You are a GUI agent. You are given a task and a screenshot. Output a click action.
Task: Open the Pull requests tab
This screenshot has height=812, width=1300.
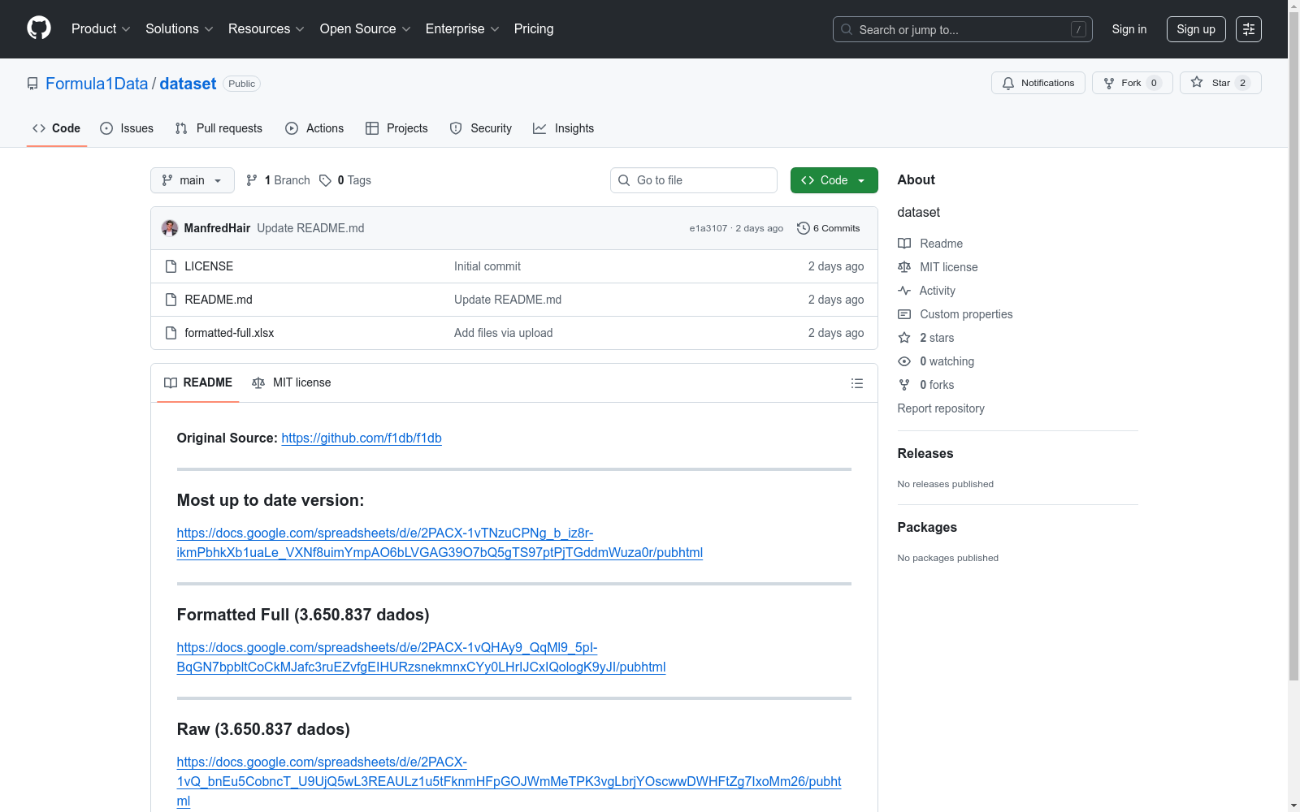coord(219,128)
